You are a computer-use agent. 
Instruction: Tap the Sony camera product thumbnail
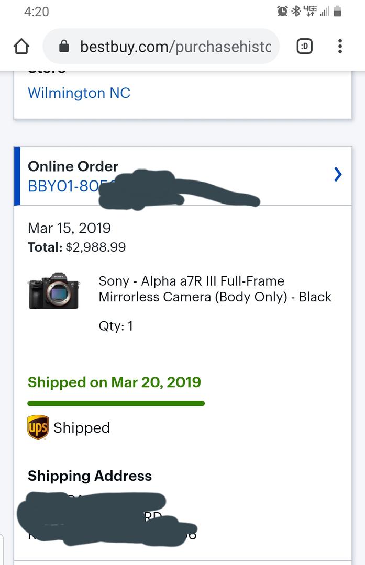pos(54,291)
